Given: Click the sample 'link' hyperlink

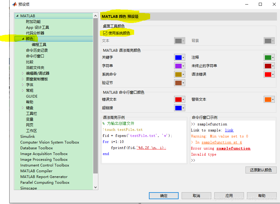Looking at the screenshot, I should [229, 130].
